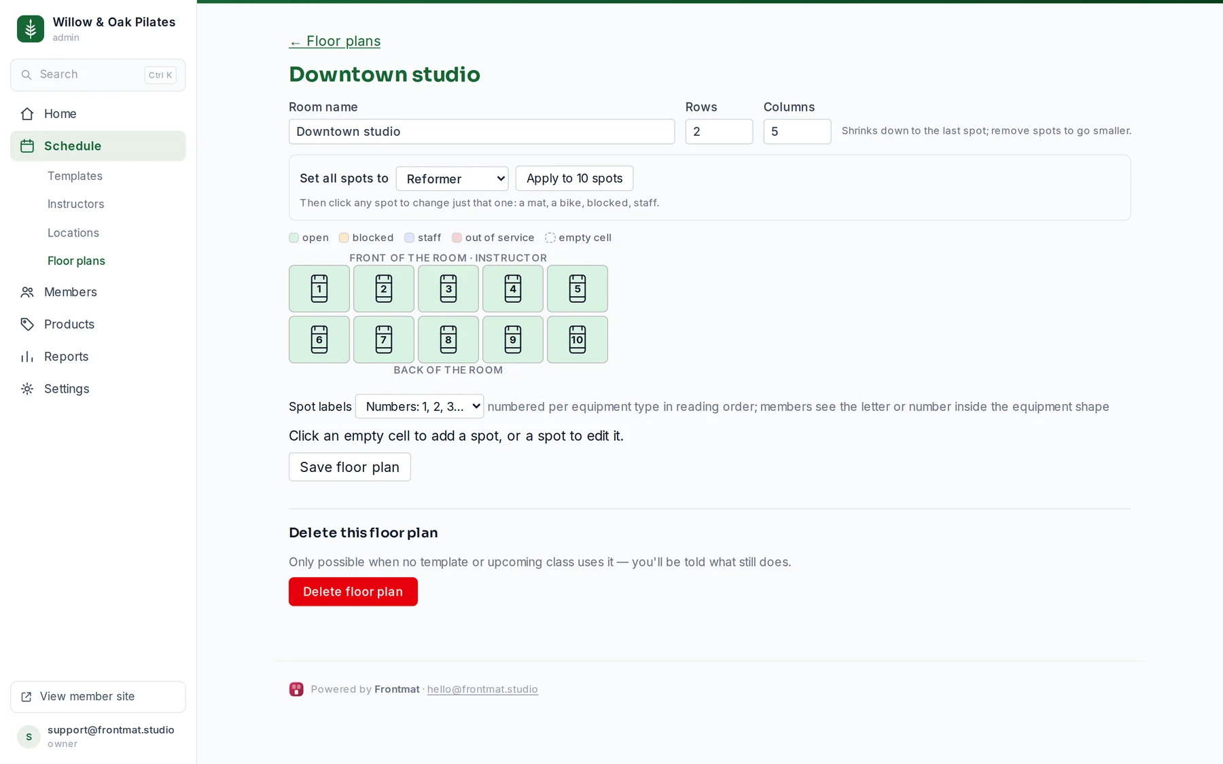Screen dimensions: 1223x764
Task: Select reformer spot 7 on the floor plan
Action: click(x=384, y=340)
